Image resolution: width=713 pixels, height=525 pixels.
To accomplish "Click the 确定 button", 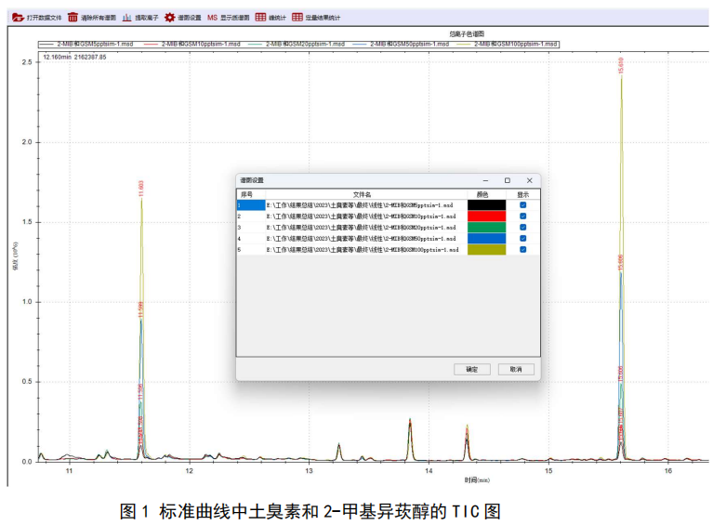I will 471,369.
